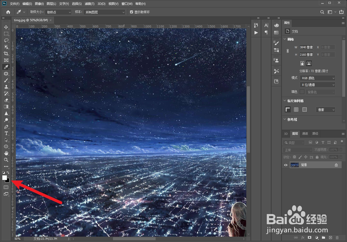Collapse the 标尺和网格 section
Screen dimensions: 347x242
tap(285, 101)
